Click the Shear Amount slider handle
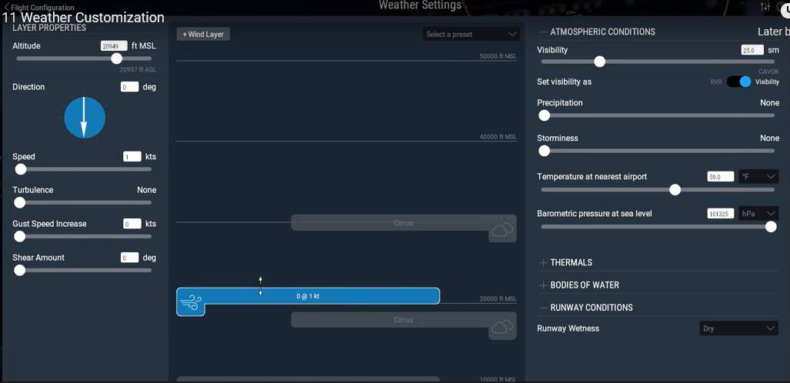 pyautogui.click(x=20, y=270)
